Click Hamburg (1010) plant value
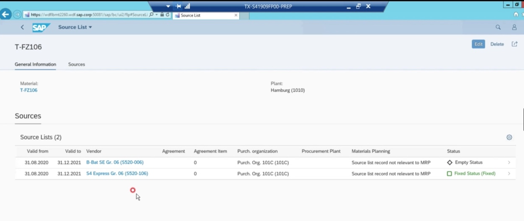The image size is (524, 221). coord(288,90)
